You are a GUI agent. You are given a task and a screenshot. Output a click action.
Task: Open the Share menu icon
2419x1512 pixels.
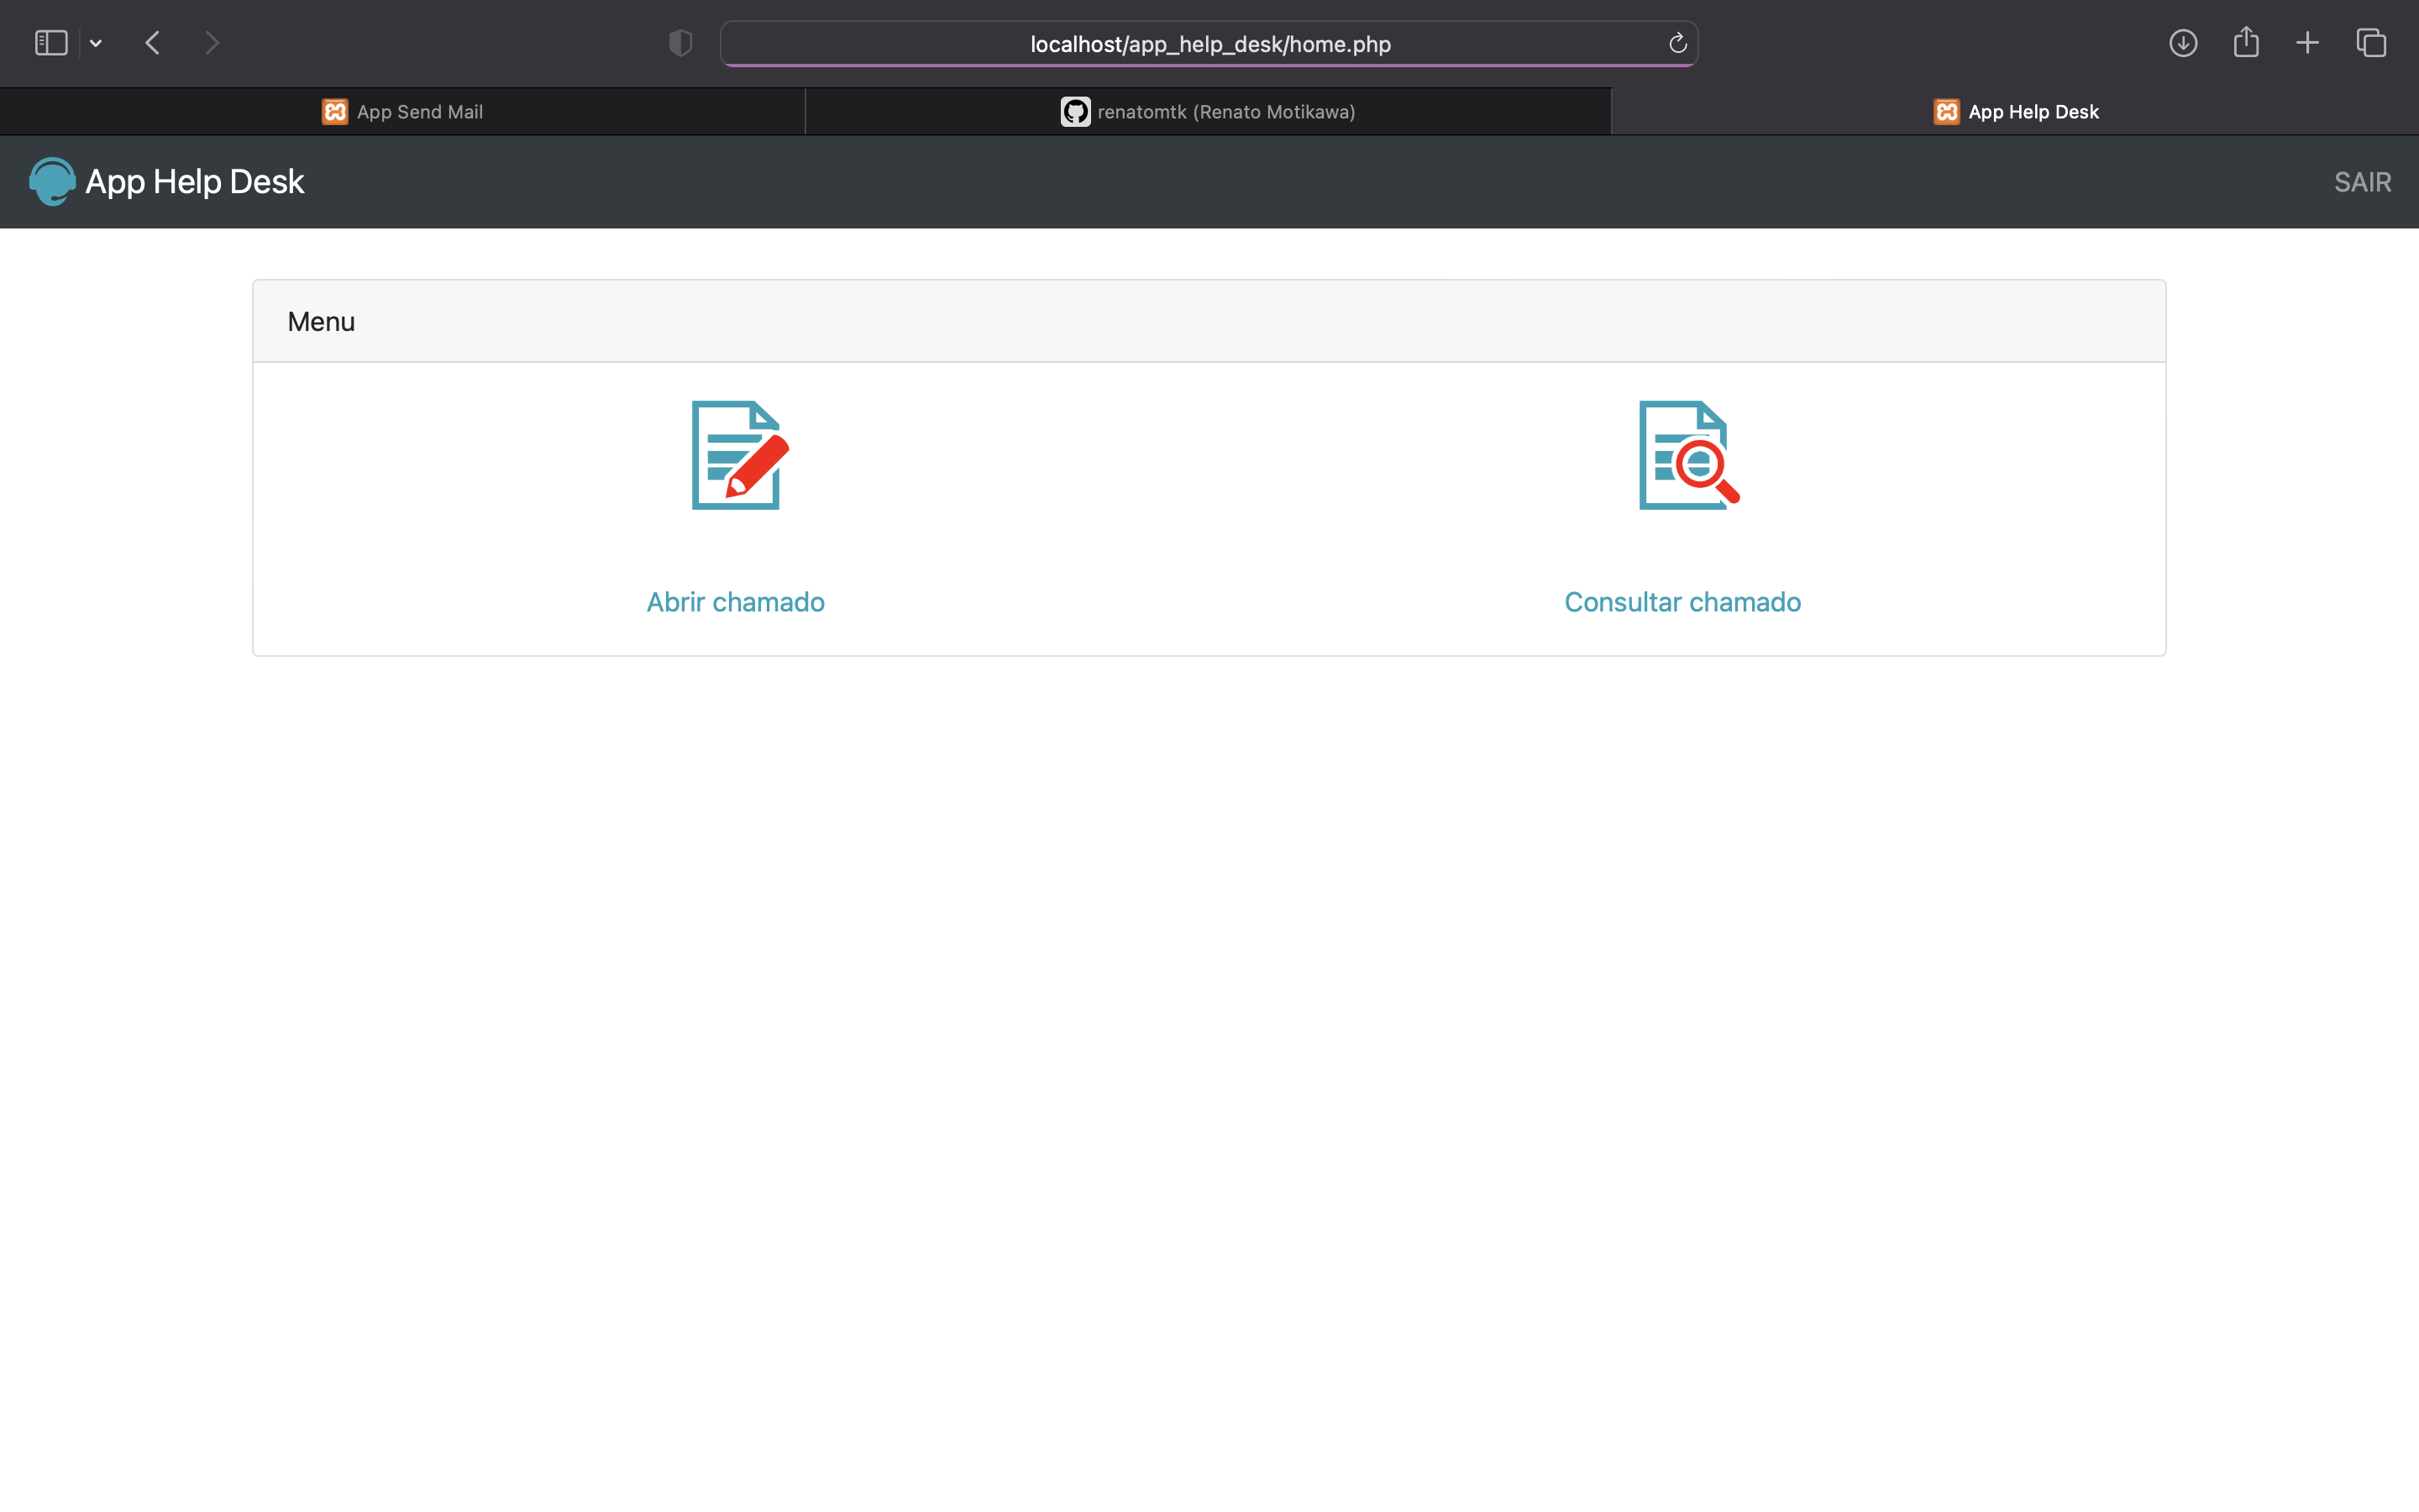tap(2246, 43)
